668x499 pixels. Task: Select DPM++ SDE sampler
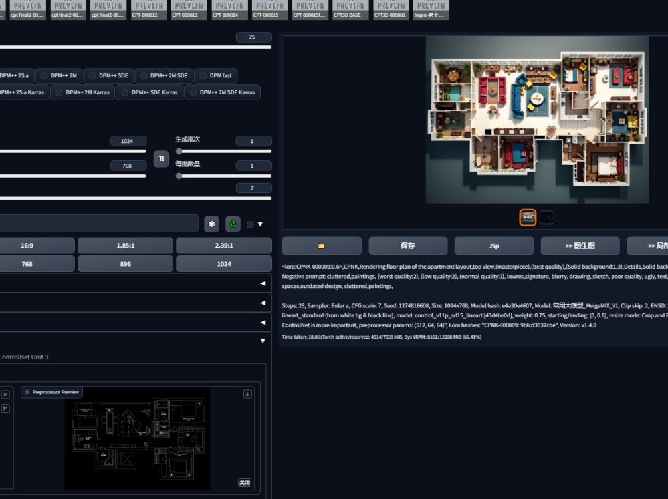point(108,75)
